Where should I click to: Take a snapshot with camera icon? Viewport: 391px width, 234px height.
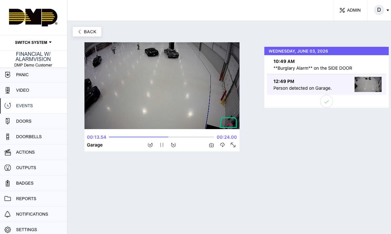point(211,145)
